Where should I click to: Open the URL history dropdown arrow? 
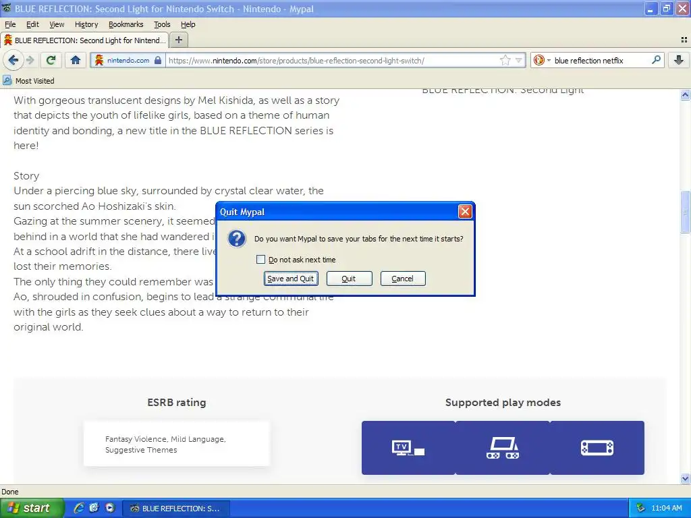click(x=519, y=60)
